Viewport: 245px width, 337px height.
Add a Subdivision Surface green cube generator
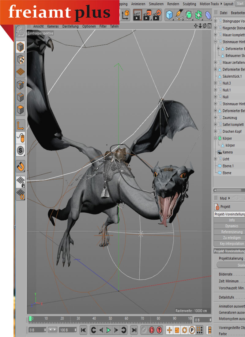tap(189, 15)
